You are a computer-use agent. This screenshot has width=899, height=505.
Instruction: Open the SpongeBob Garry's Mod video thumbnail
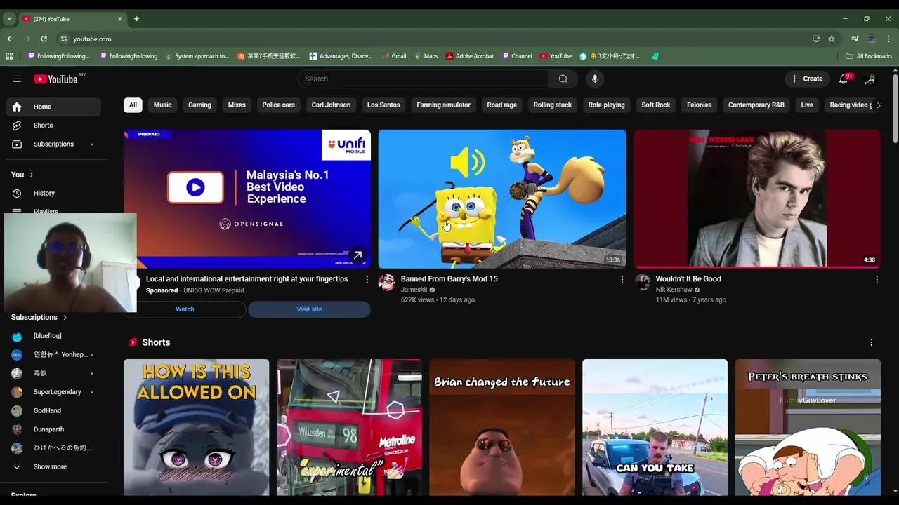[x=502, y=199]
